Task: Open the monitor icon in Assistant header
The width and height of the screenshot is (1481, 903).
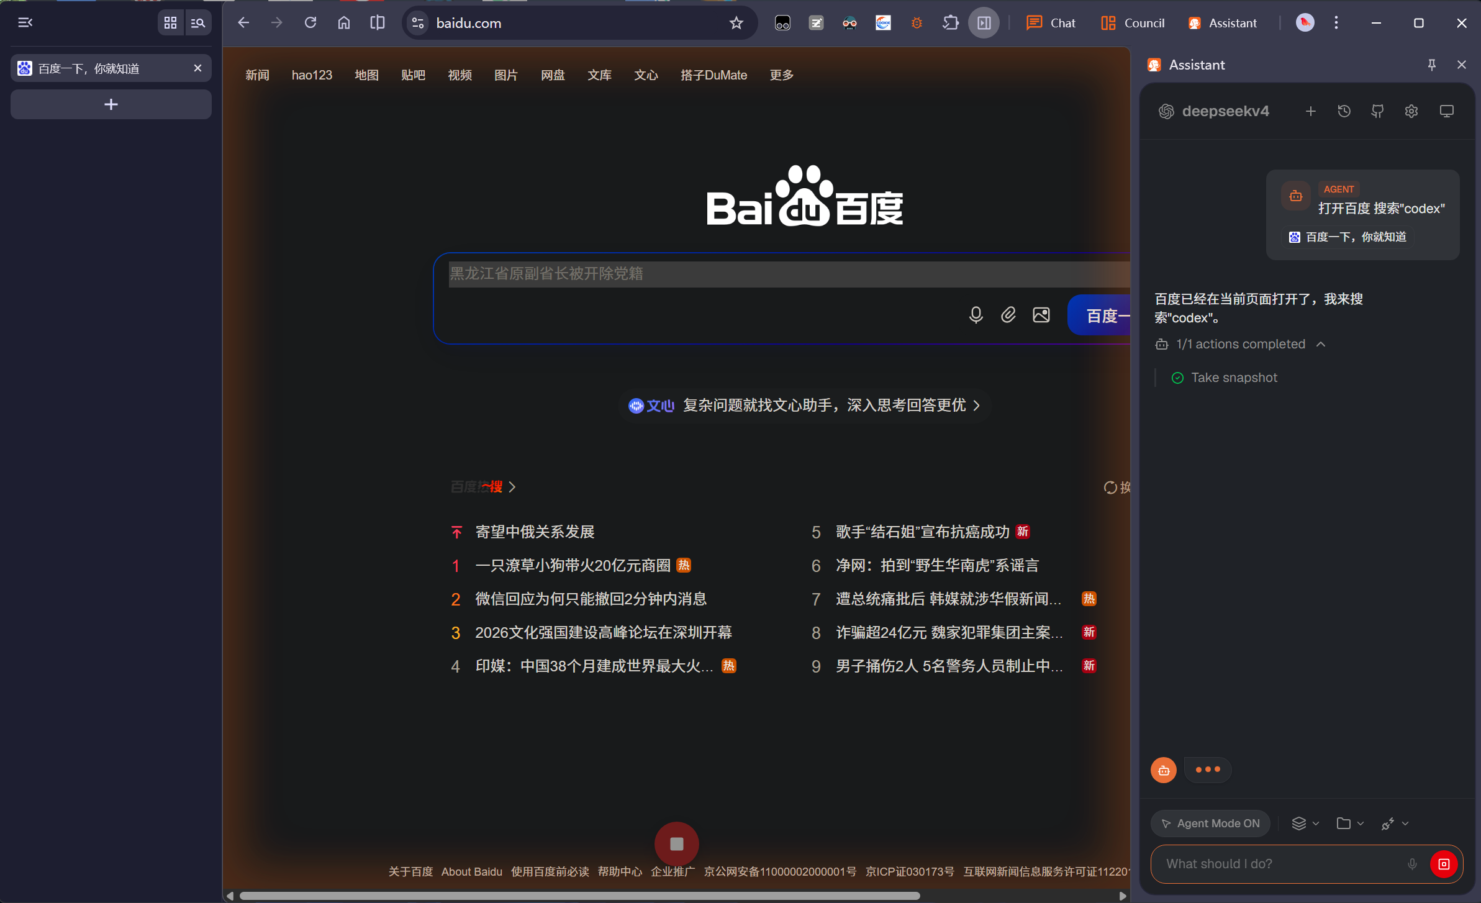Action: click(x=1447, y=111)
